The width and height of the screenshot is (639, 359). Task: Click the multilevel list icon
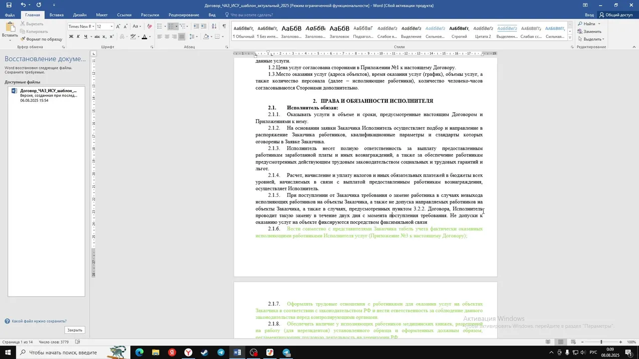(183, 26)
